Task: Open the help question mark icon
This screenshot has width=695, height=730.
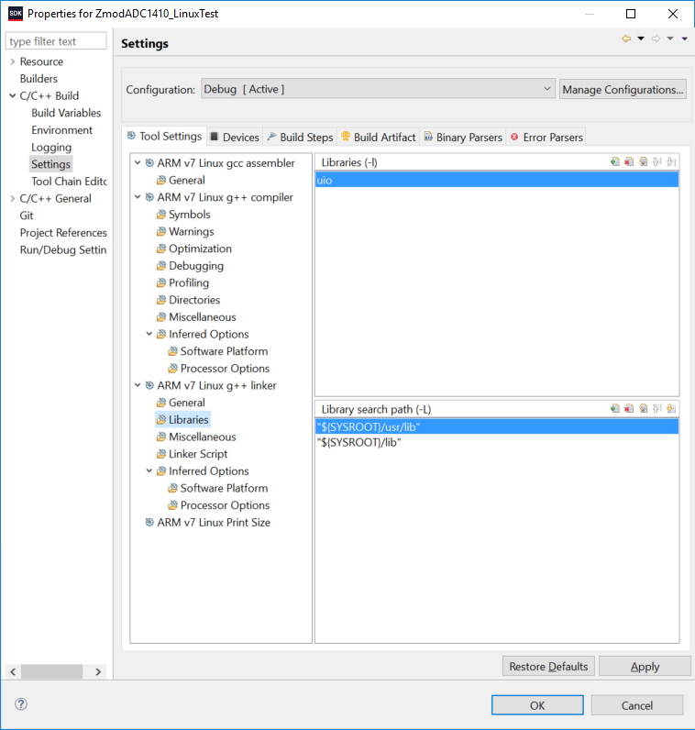Action: (x=21, y=704)
